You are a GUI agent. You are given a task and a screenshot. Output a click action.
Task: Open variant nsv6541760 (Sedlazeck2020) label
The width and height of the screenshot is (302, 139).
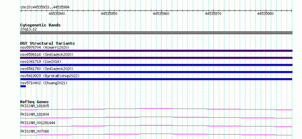pos(47,69)
